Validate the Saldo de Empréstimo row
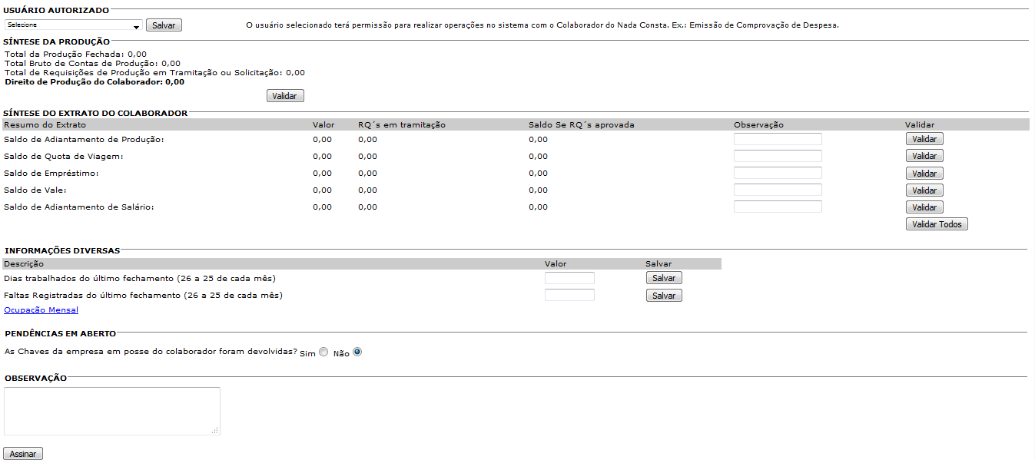 924,174
